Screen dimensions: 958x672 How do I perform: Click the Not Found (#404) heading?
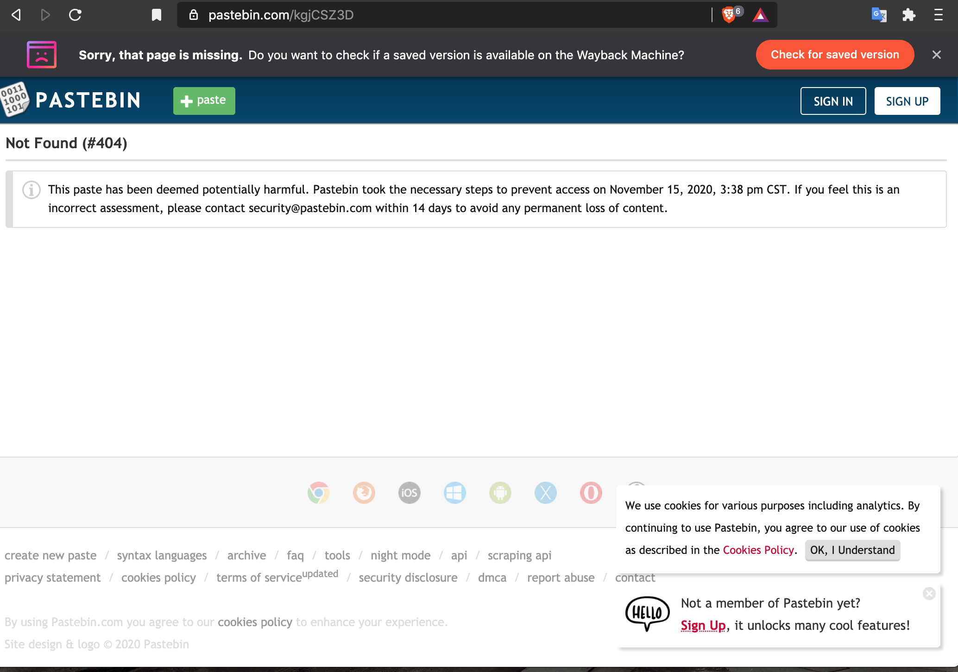[66, 143]
